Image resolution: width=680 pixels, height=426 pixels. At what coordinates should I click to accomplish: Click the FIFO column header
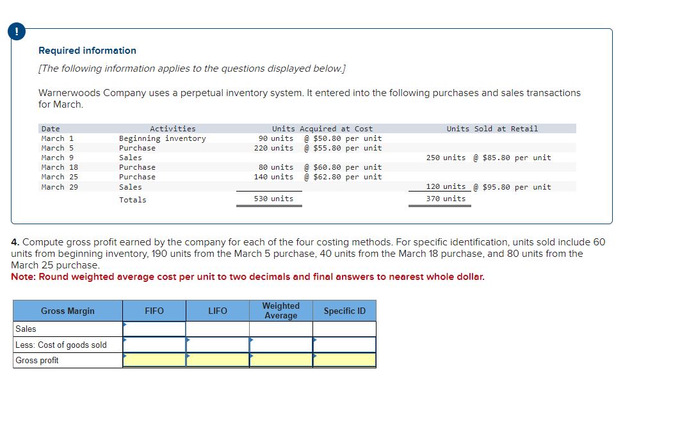point(155,311)
